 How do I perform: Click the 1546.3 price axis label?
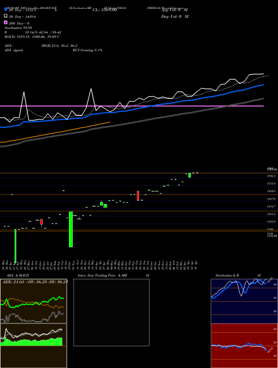coord(271,176)
